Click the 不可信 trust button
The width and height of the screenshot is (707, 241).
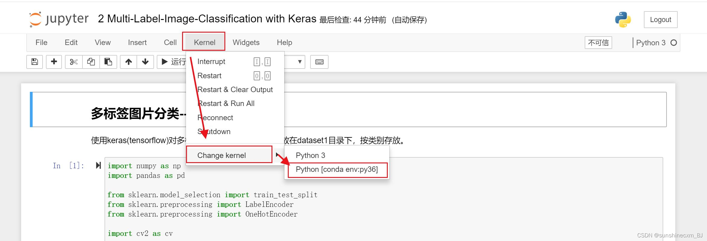tap(598, 43)
